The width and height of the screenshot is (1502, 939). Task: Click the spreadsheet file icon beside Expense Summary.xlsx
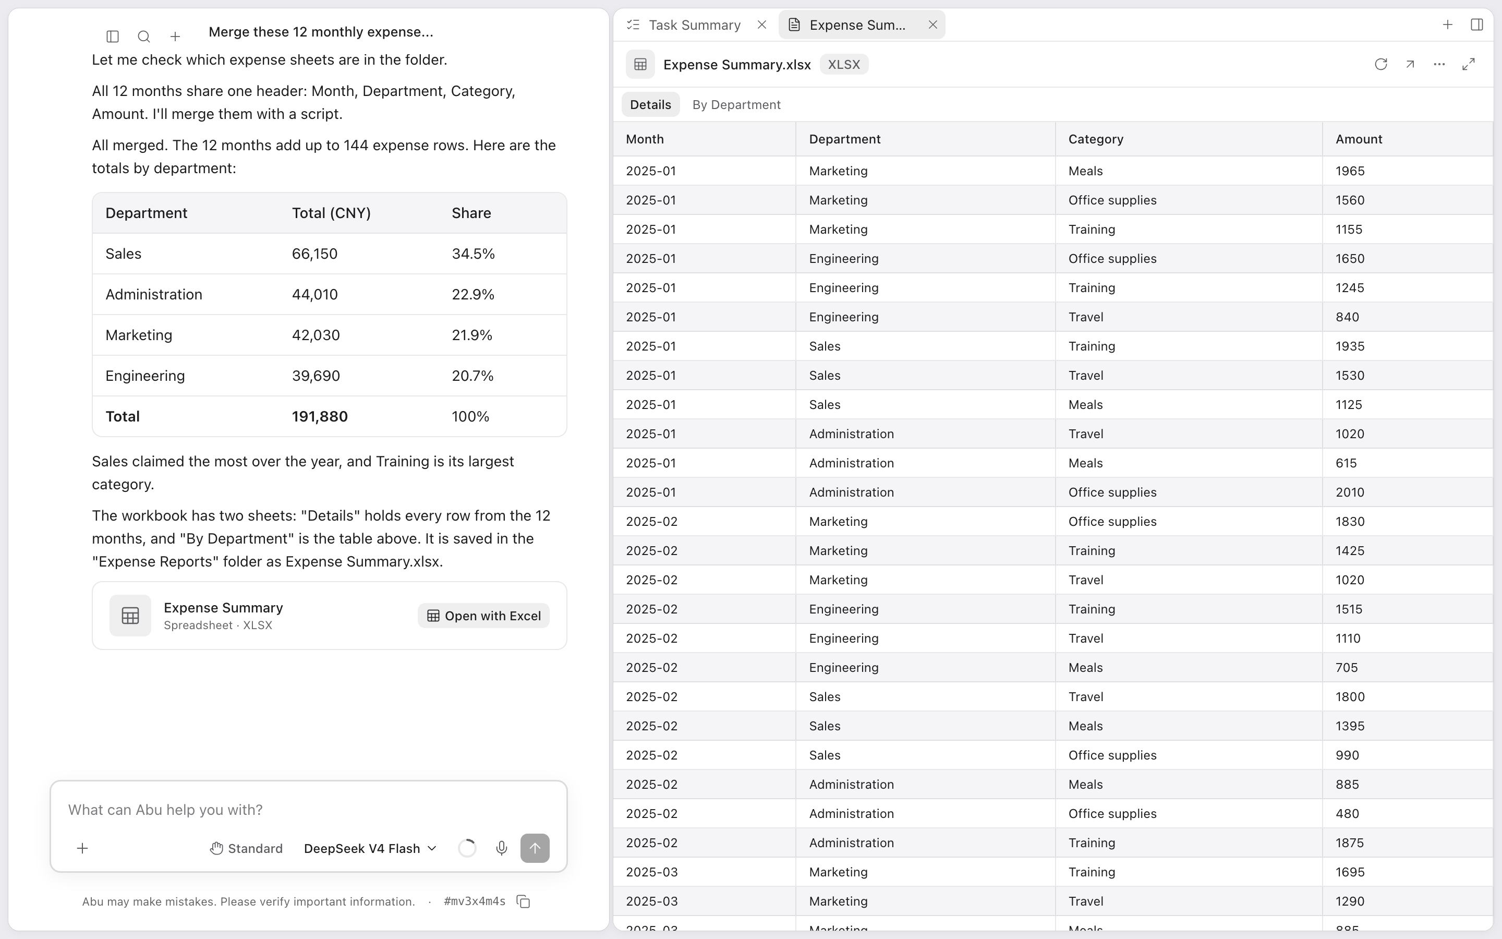pyautogui.click(x=640, y=65)
